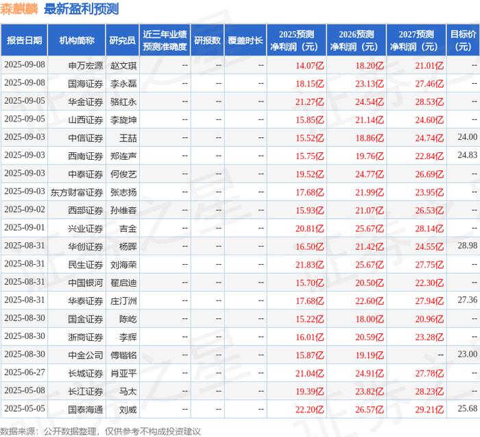Click the 27.36 target price value
Image resolution: width=480 pixels, height=437 pixels.
[468, 300]
